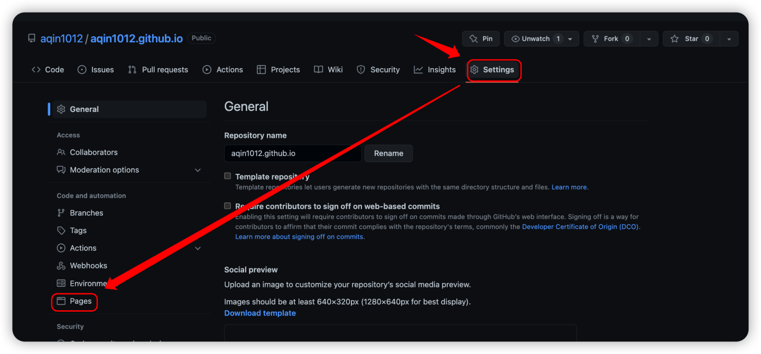The width and height of the screenshot is (761, 354).
Task: Click the Security shield icon
Action: (361, 70)
